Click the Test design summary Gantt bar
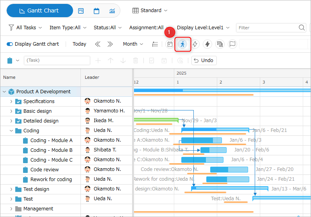The image size is (311, 217). pos(230,188)
